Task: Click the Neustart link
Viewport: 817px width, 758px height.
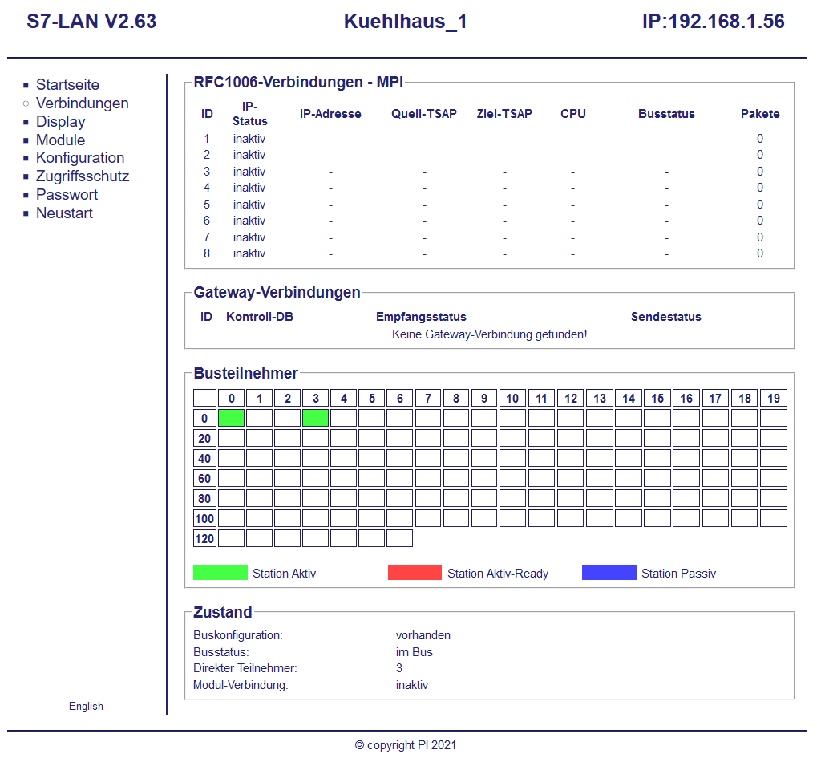Action: coord(64,213)
